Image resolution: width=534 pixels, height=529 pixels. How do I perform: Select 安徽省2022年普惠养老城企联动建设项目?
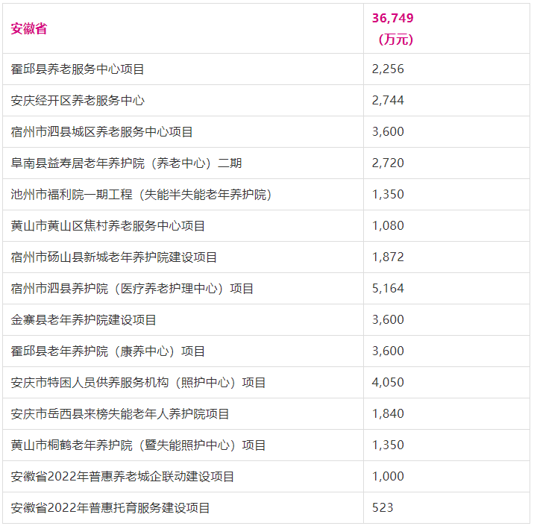[123, 476]
